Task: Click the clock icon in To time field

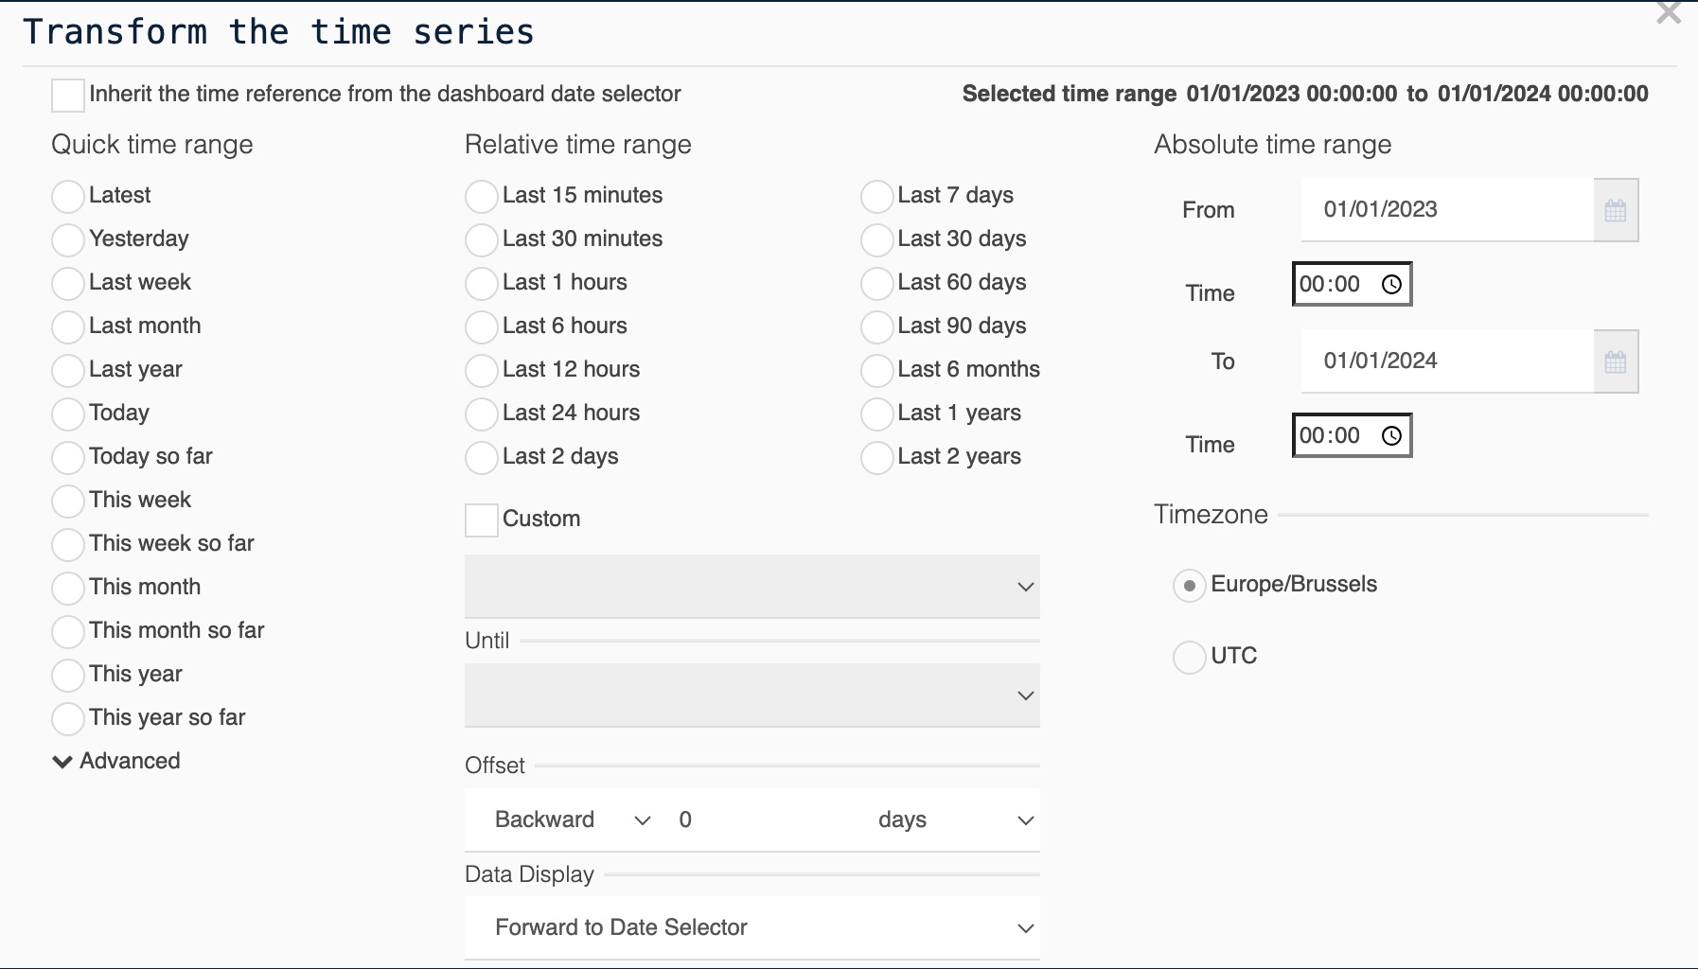Action: click(x=1391, y=436)
